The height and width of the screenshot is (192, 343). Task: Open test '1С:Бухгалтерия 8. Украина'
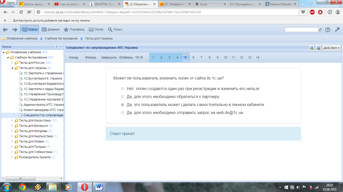tap(43, 78)
